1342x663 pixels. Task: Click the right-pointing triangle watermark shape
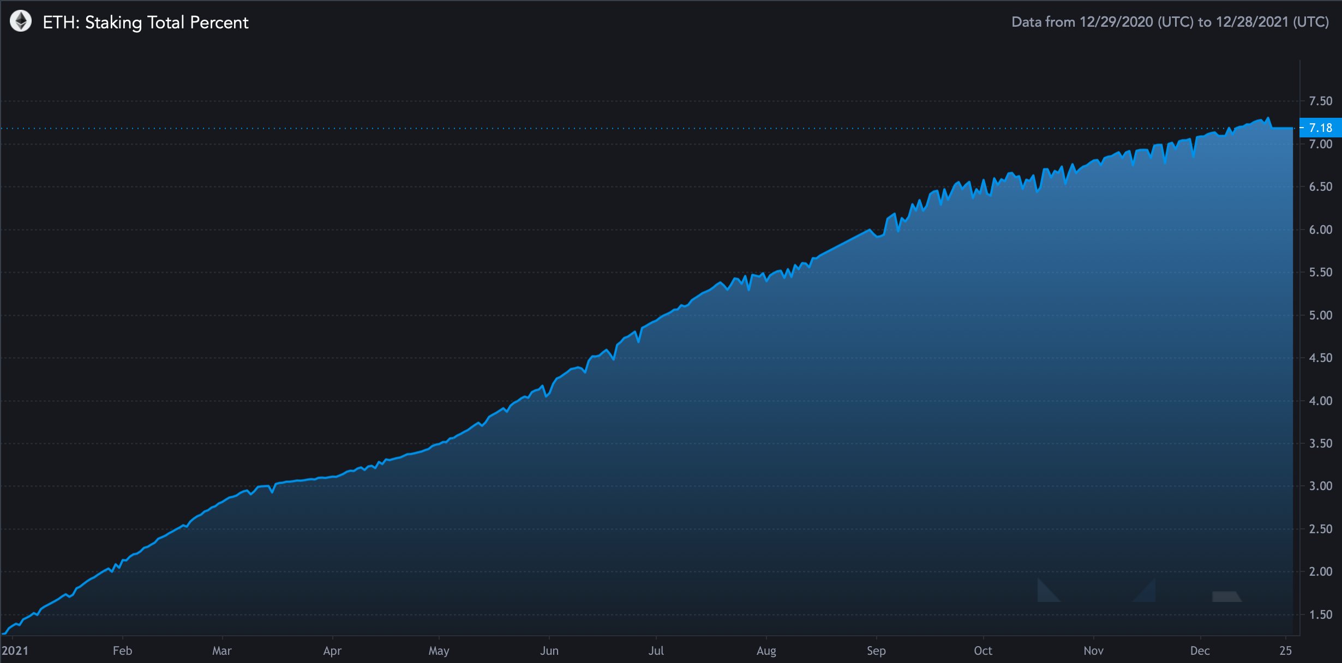(x=1147, y=593)
